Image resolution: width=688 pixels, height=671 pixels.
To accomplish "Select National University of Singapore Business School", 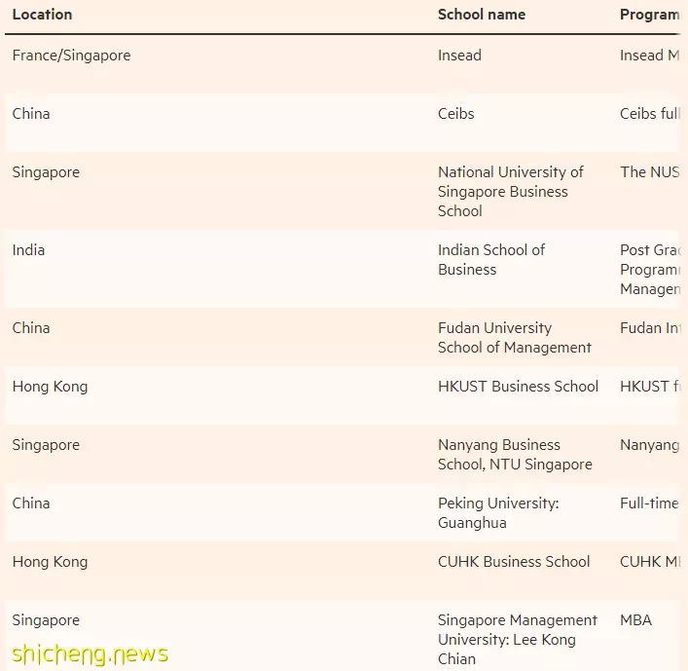I will [x=511, y=192].
